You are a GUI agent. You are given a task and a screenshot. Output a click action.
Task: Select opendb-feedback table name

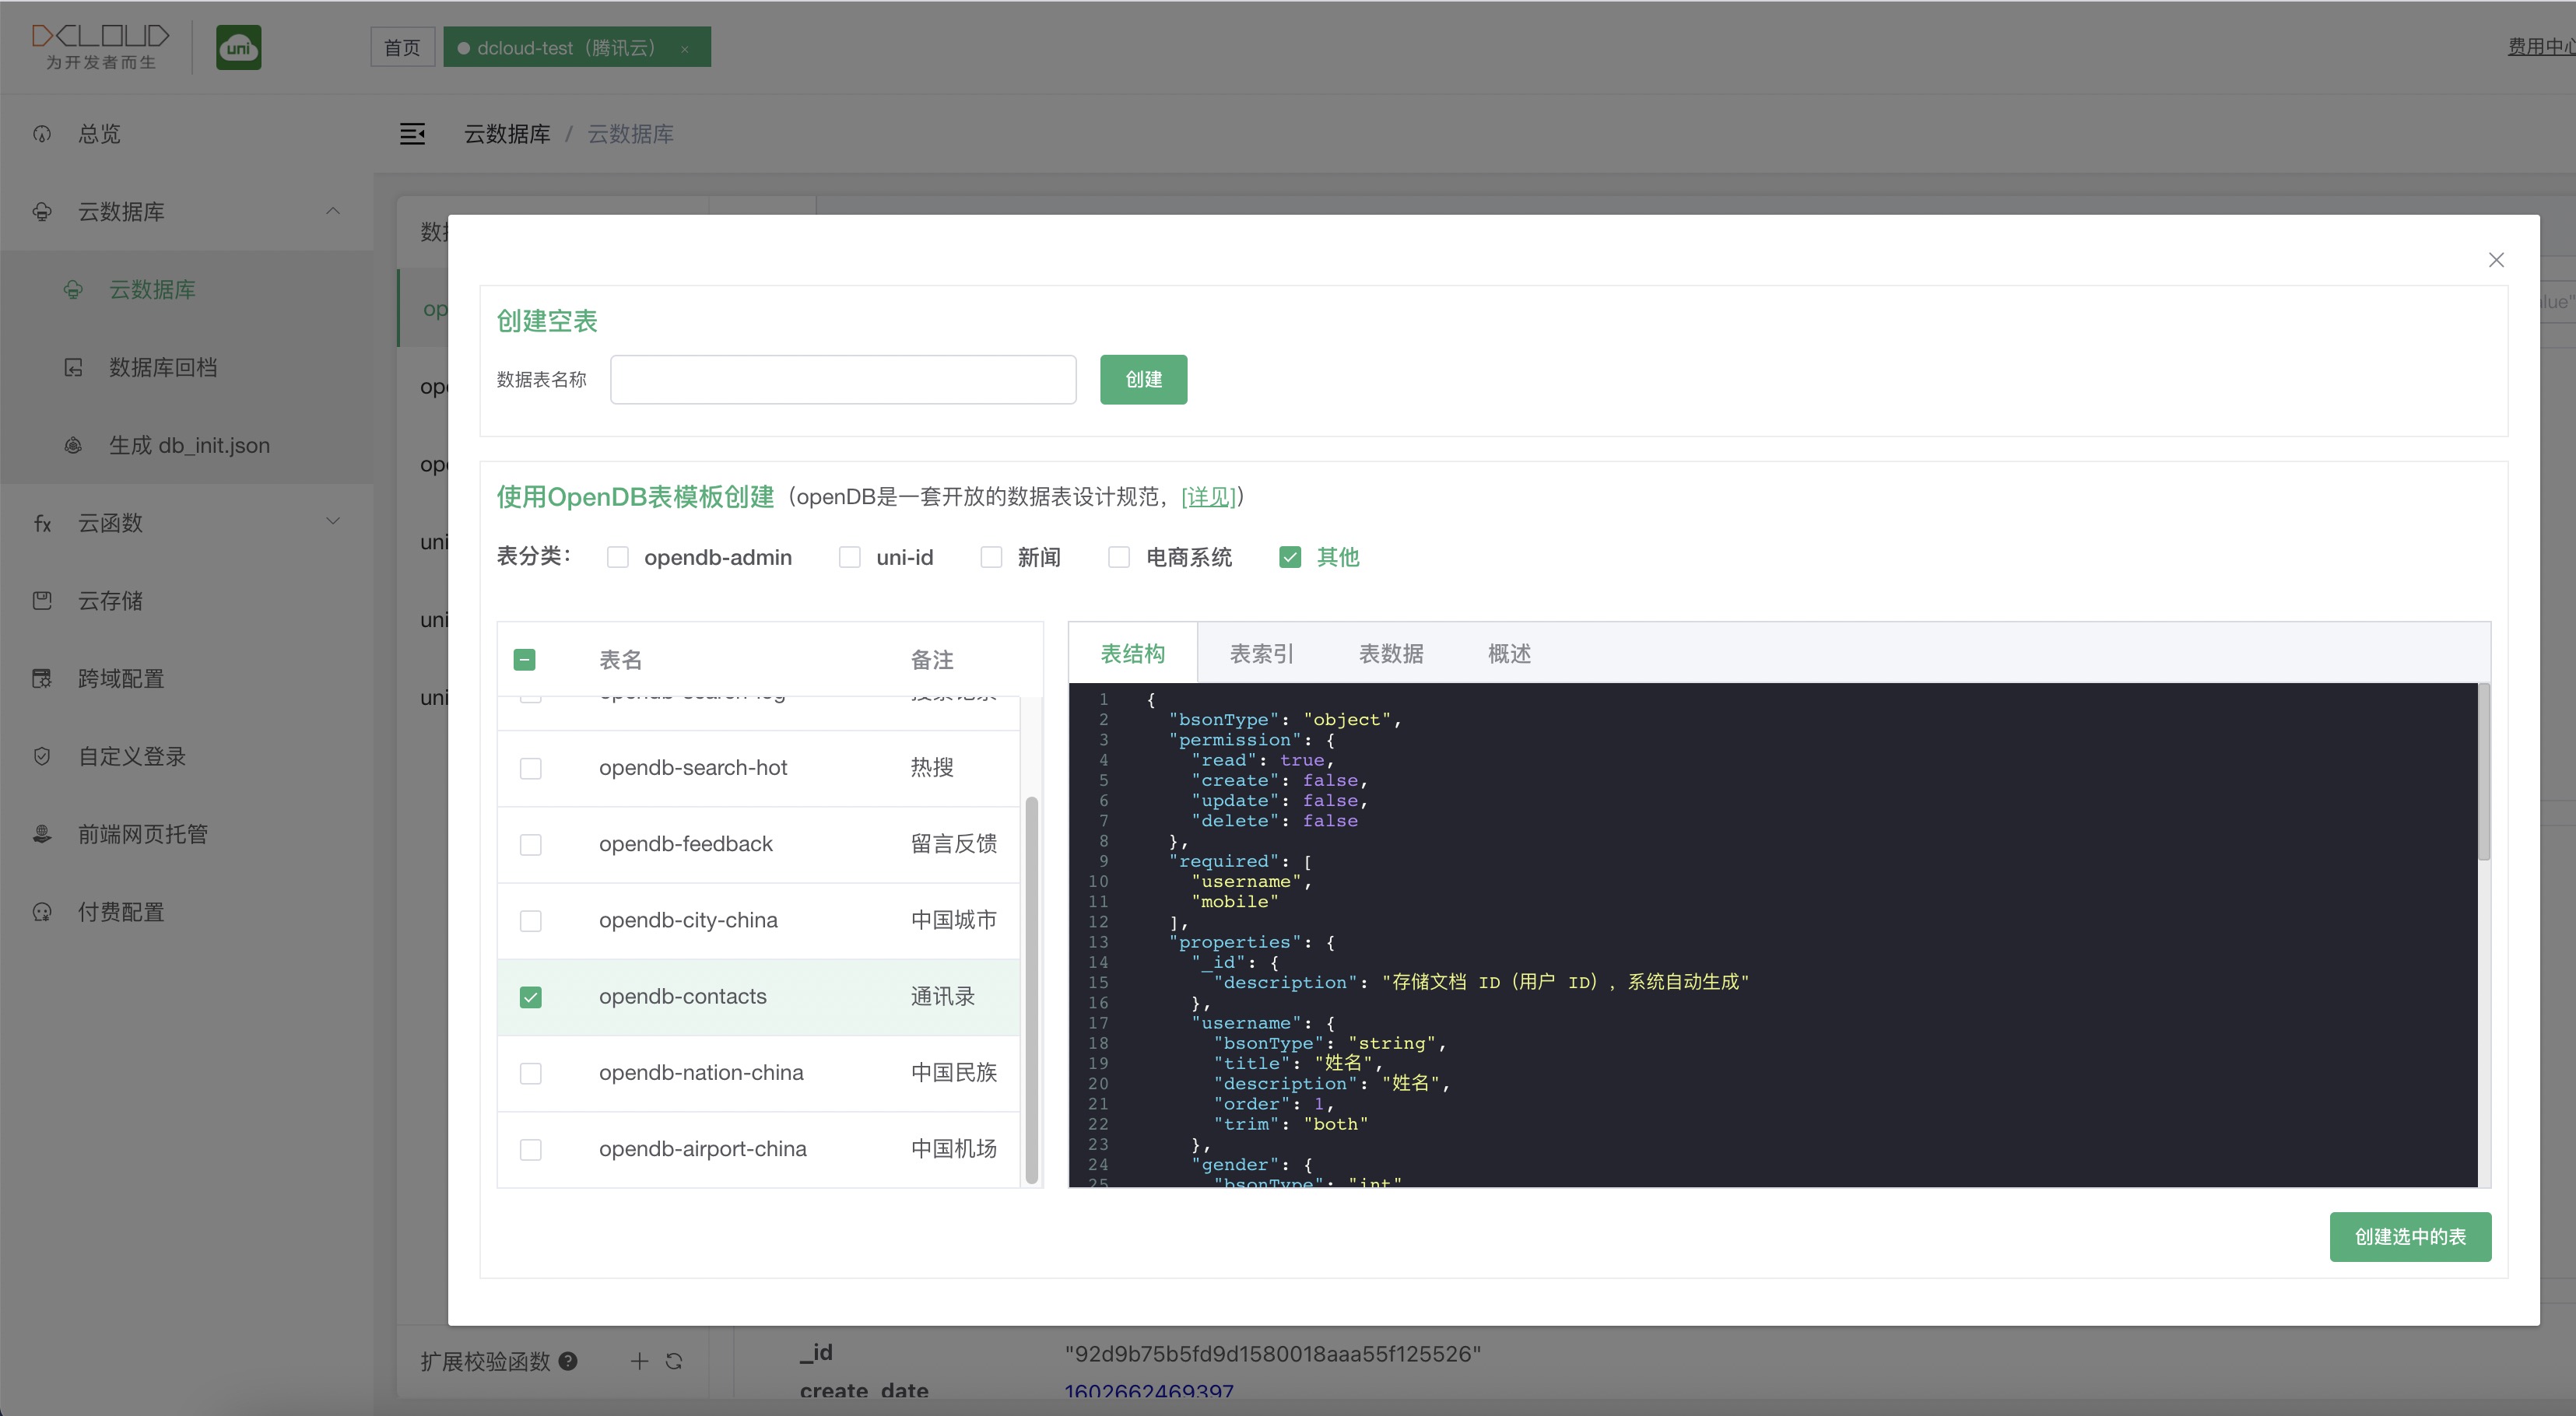coord(686,844)
